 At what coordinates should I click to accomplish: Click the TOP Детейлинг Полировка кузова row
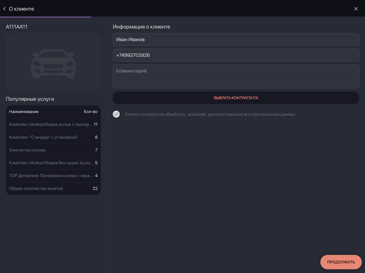(53, 176)
